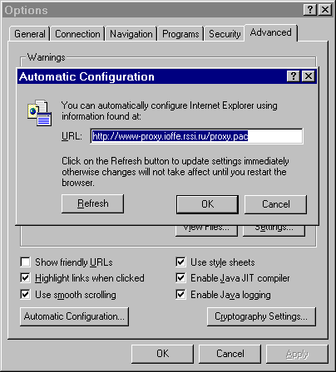Select the Security tab
The width and height of the screenshot is (336, 372).
pyautogui.click(x=225, y=34)
